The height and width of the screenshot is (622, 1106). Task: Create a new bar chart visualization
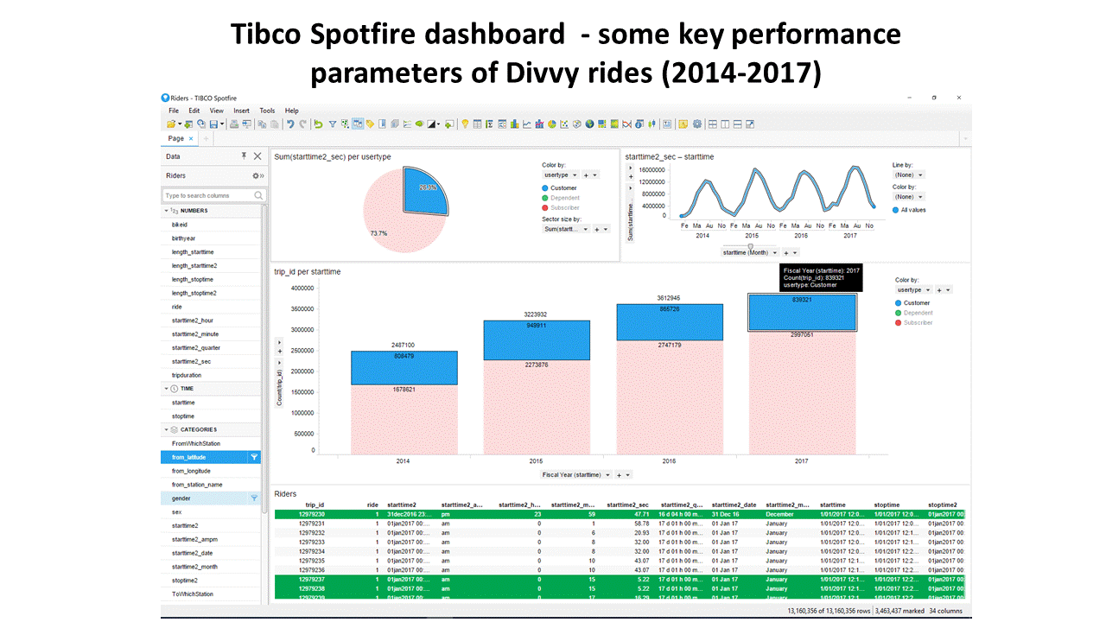click(x=515, y=124)
